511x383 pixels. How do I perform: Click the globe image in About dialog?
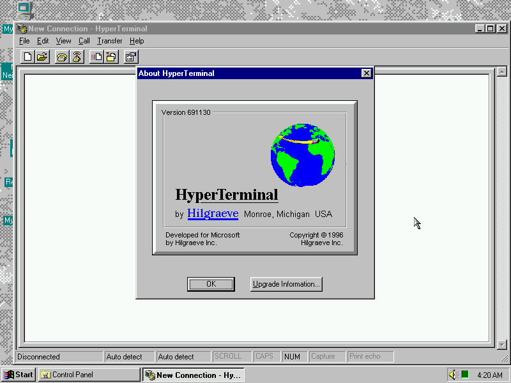[302, 155]
